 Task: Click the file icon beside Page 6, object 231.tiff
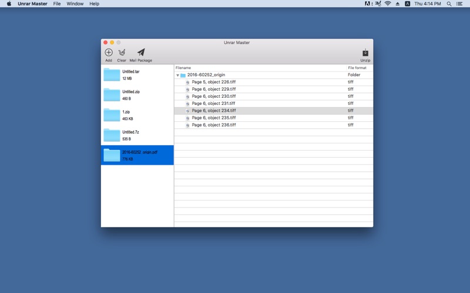tap(187, 104)
